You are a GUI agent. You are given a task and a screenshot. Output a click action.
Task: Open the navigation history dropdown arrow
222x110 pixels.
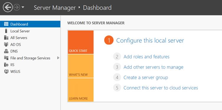point(23,7)
